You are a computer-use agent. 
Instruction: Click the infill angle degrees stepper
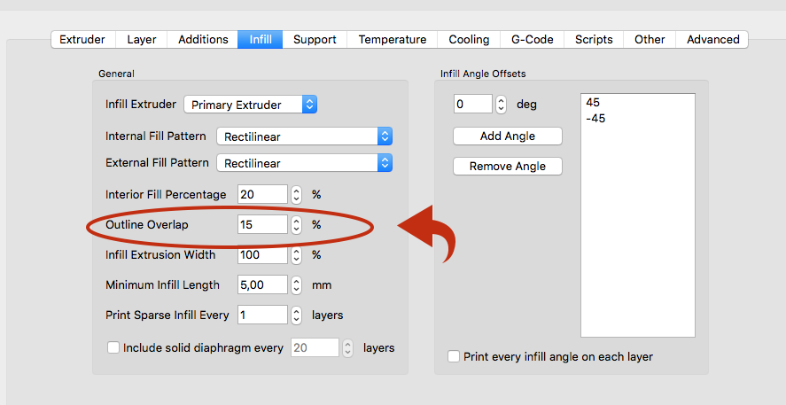pos(501,105)
